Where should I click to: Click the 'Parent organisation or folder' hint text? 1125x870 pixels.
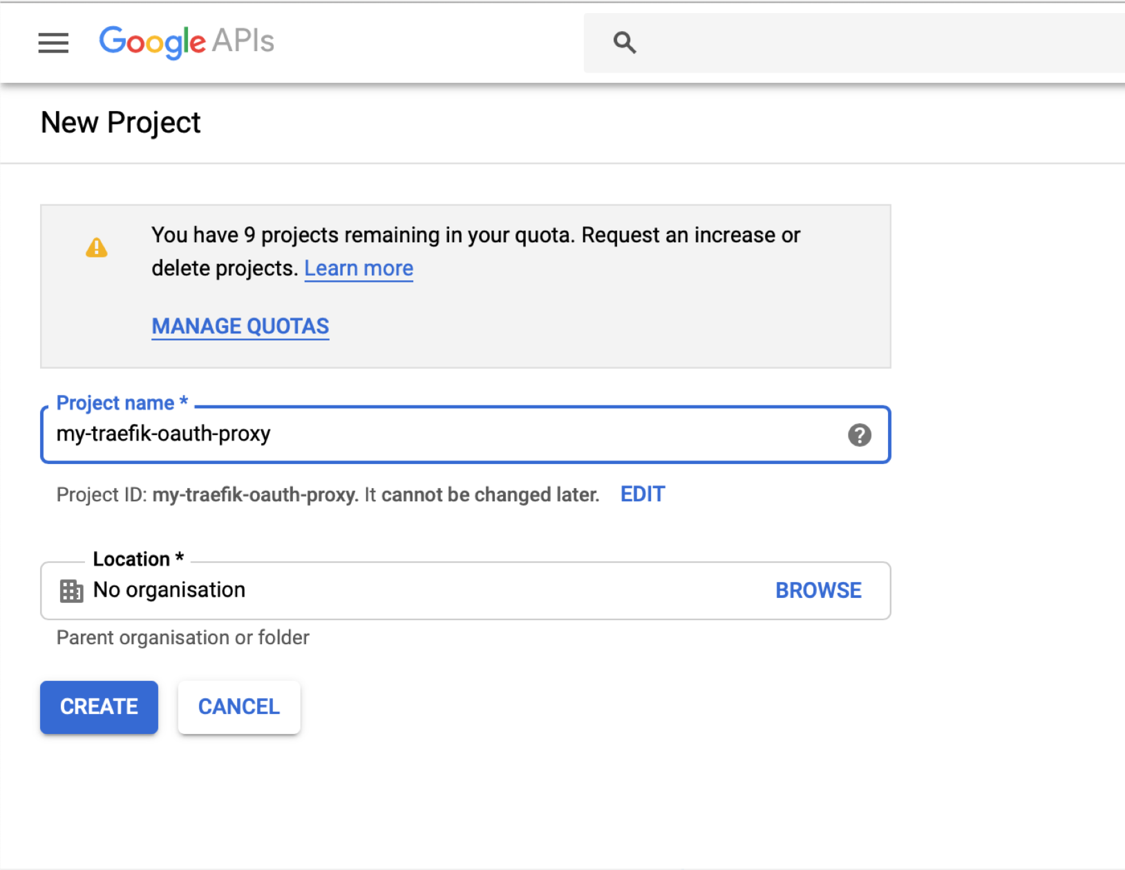click(183, 637)
